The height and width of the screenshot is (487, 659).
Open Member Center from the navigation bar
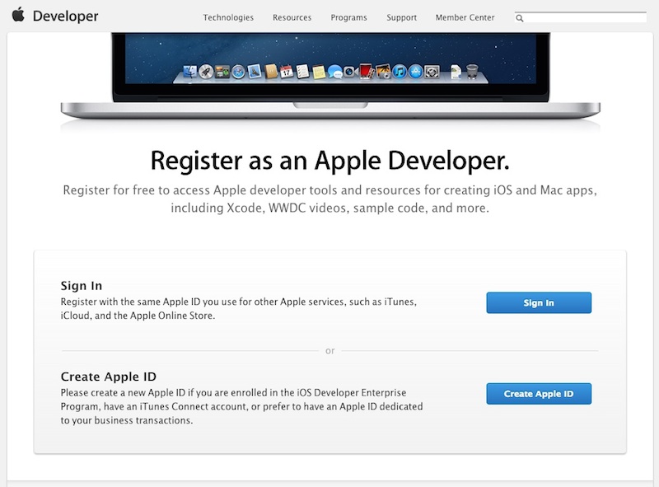click(464, 16)
